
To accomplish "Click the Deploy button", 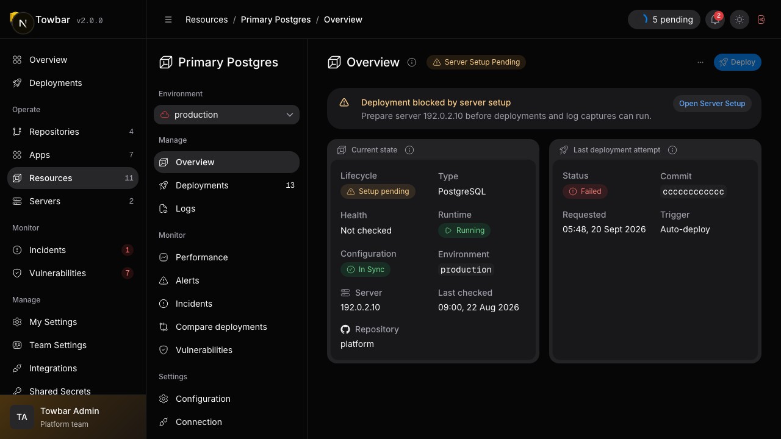I will point(738,62).
